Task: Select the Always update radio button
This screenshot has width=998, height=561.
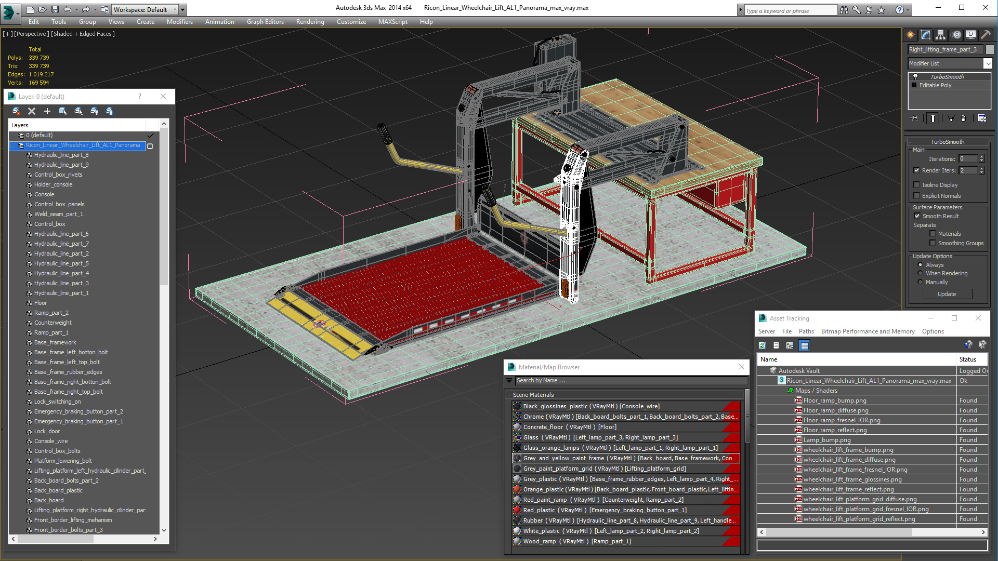Action: pos(920,265)
